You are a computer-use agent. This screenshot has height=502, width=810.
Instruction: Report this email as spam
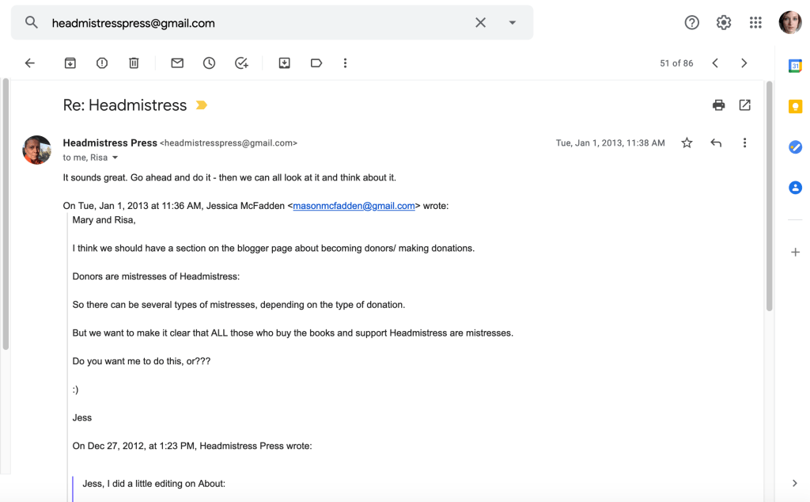coord(102,63)
